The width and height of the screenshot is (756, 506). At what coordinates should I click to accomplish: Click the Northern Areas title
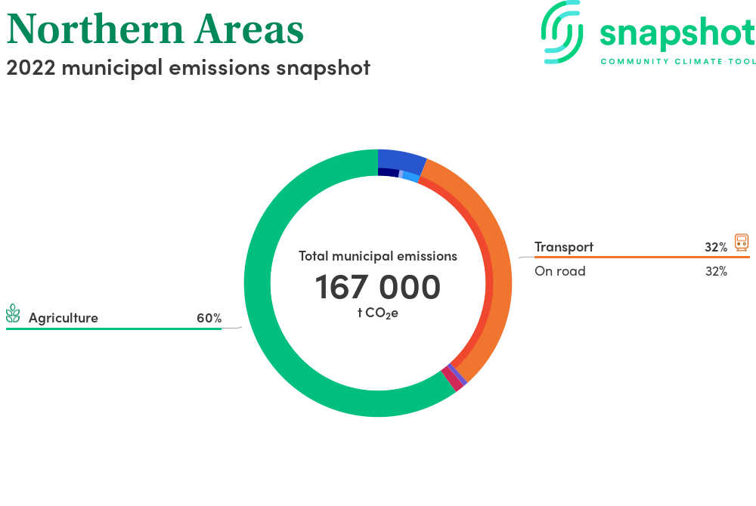155,28
